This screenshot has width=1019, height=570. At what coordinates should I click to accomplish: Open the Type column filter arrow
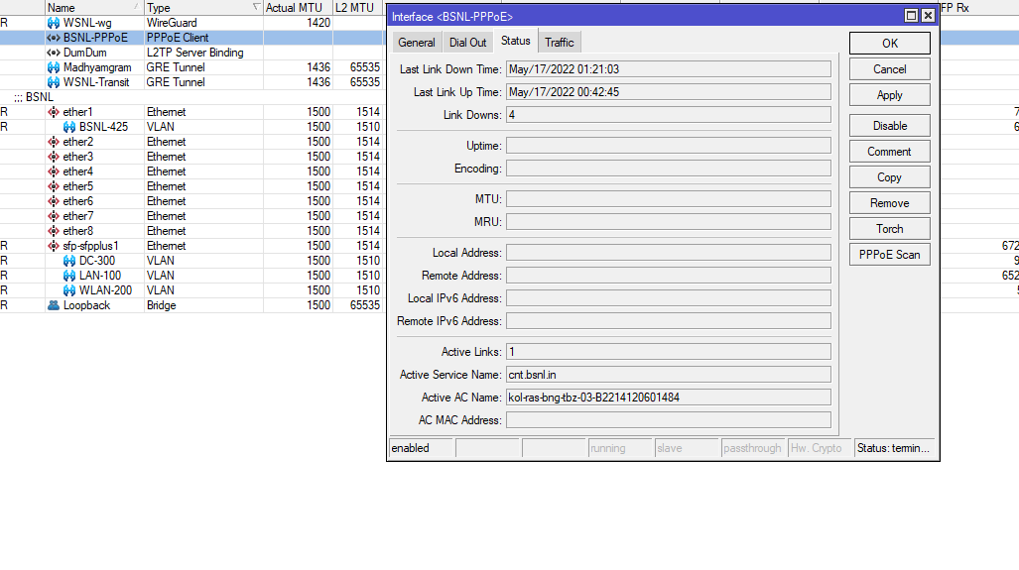[257, 7]
